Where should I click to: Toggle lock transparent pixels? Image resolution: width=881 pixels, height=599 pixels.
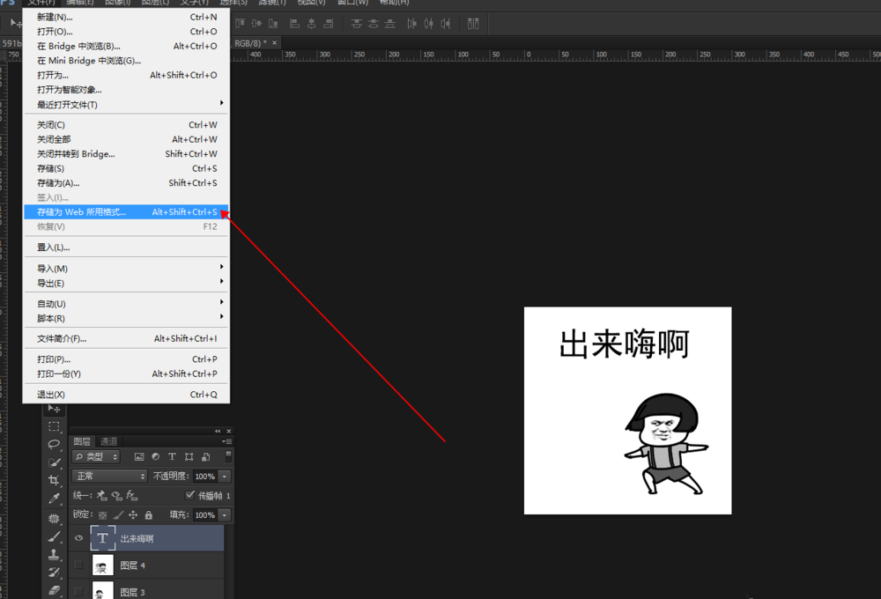tap(103, 515)
